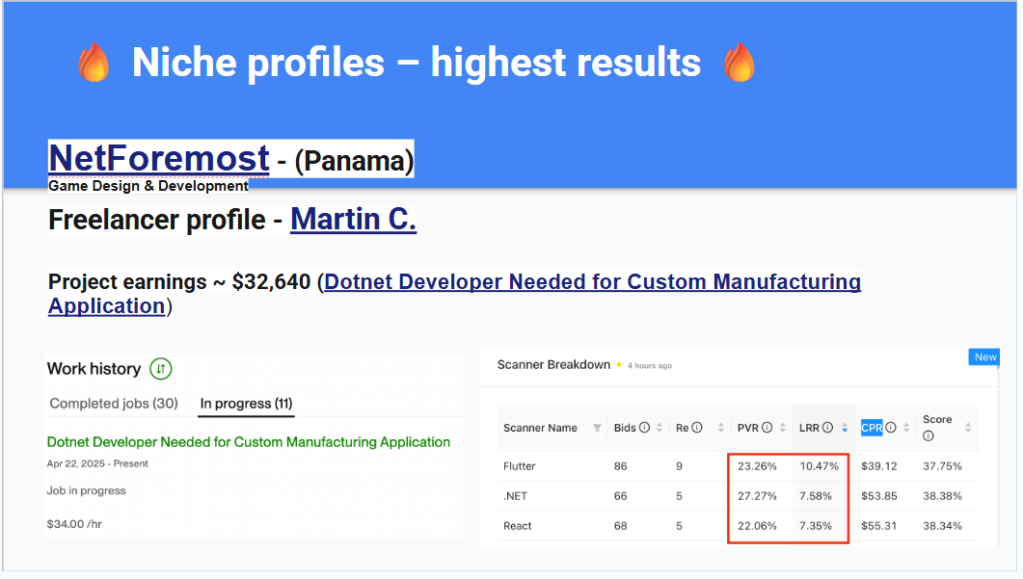Click React PVR value 22.06%

757,526
